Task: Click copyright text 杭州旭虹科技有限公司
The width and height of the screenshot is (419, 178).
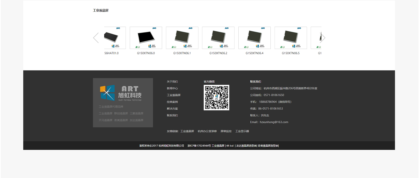Action: [171, 146]
